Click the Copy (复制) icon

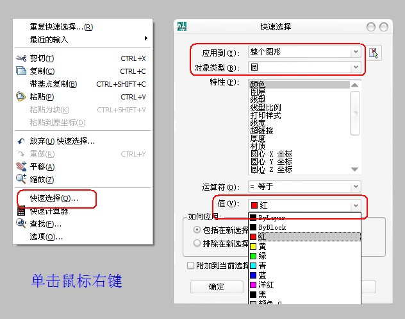click(21, 71)
